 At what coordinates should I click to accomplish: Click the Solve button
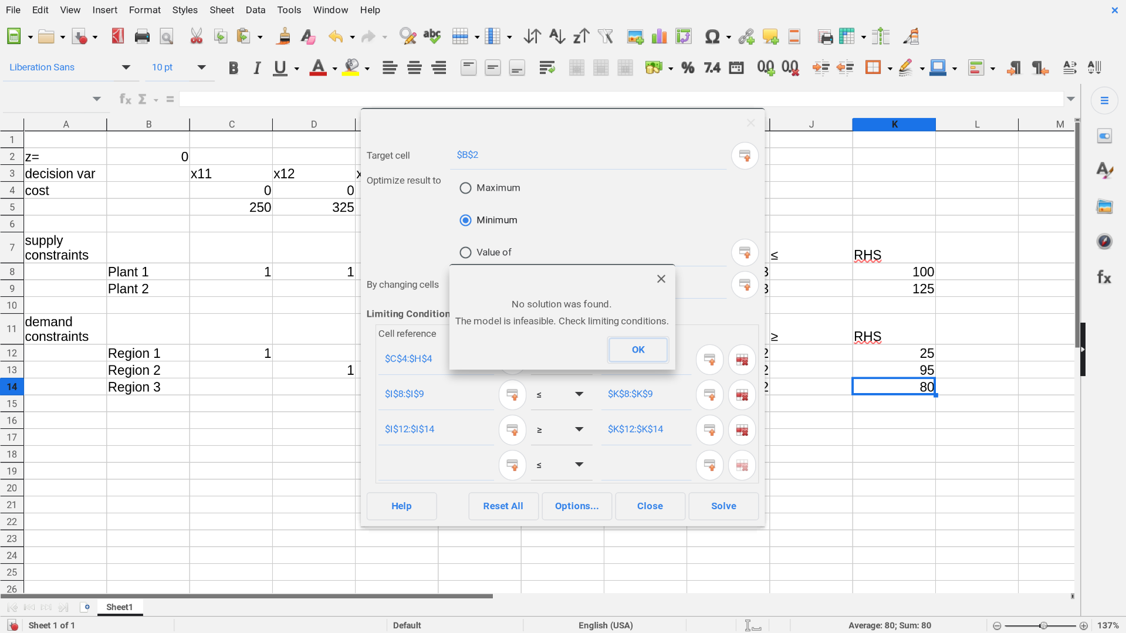point(723,506)
